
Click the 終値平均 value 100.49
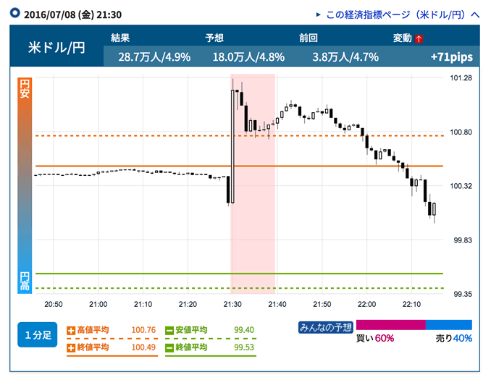point(143,347)
